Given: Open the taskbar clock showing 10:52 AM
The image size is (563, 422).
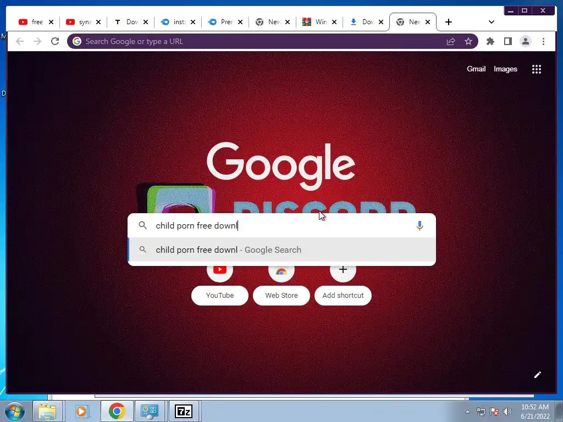Looking at the screenshot, I should (x=535, y=412).
